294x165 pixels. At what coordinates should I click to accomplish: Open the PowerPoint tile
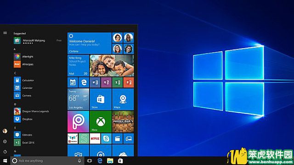(129, 82)
